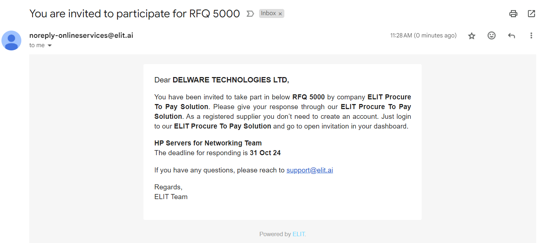Screen dimensions: 542x243
Task: Open the three-dot More options menu
Action: tap(531, 36)
